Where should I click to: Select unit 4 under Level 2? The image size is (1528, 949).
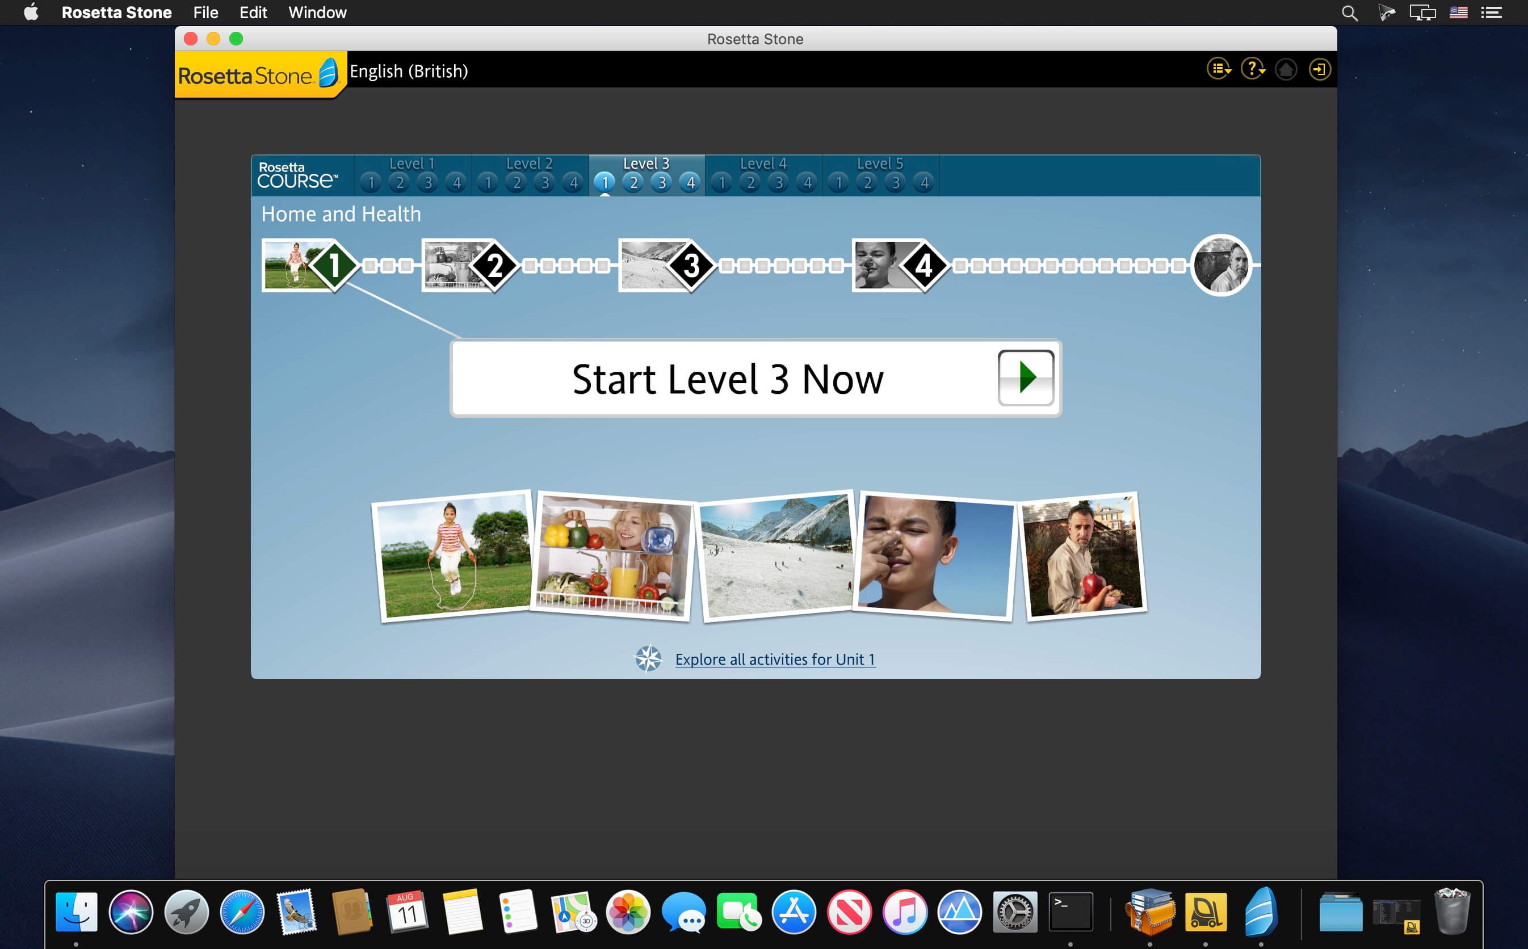tap(573, 183)
